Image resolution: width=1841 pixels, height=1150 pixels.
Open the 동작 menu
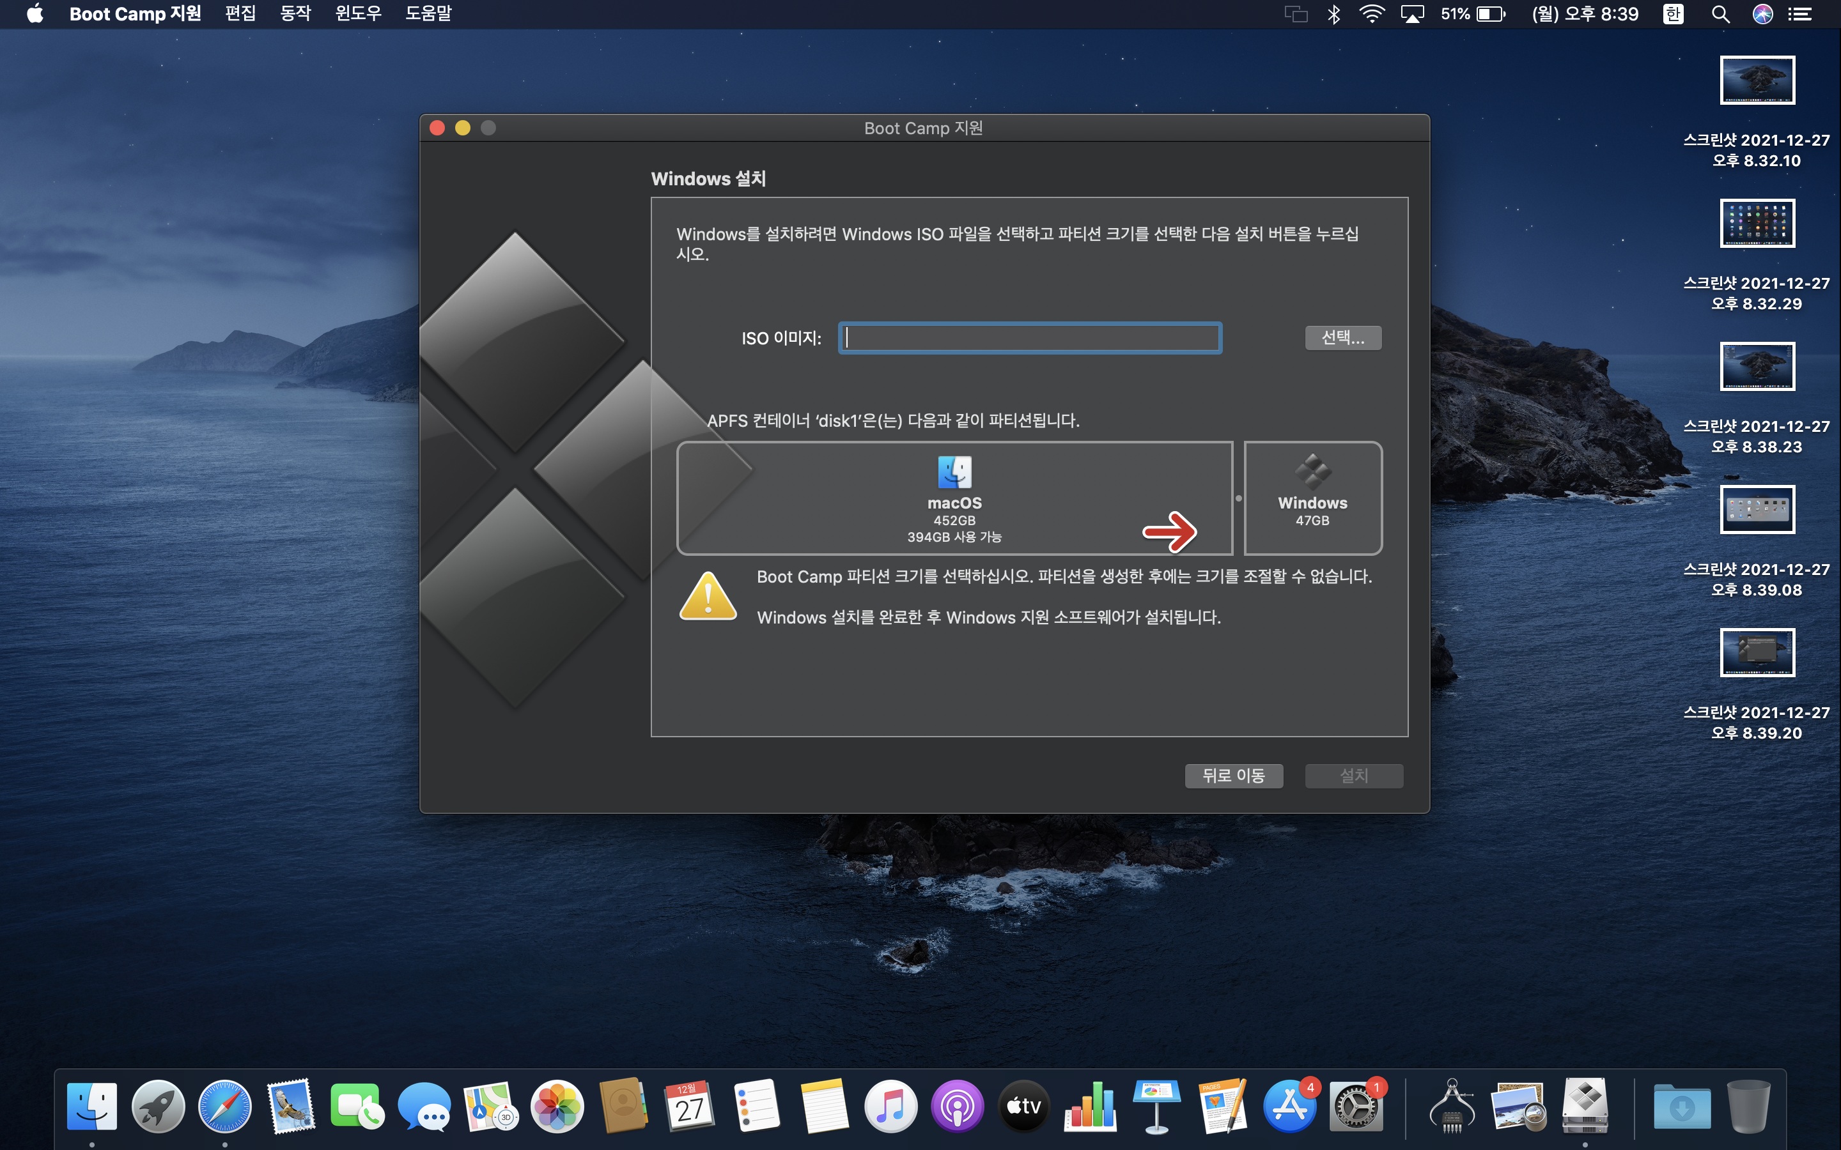click(295, 13)
